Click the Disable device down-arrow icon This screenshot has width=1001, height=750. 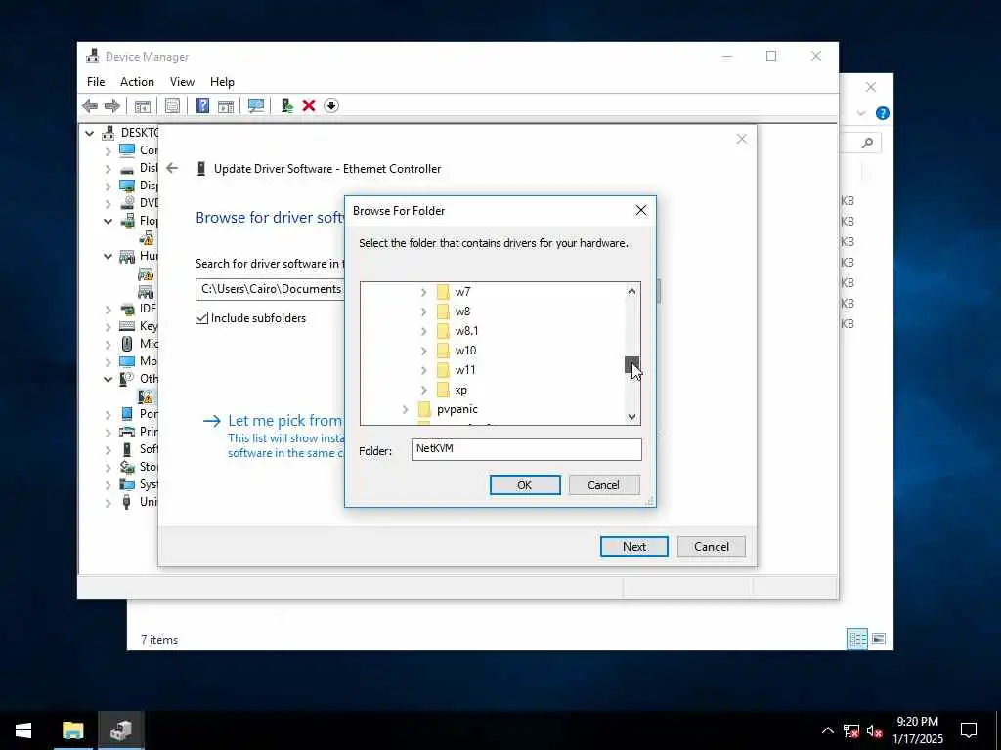(331, 105)
